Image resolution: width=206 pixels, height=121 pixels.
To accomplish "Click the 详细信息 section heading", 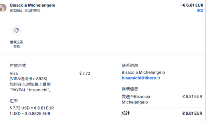I will pyautogui.click(x=130, y=89).
